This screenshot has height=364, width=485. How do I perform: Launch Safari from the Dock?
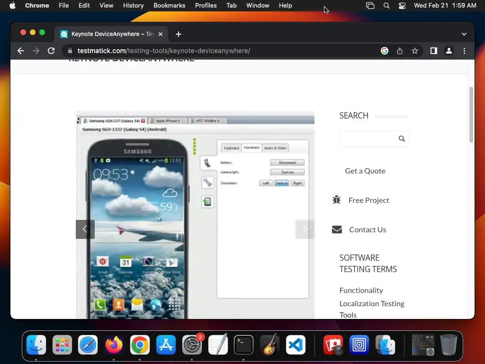point(88,345)
